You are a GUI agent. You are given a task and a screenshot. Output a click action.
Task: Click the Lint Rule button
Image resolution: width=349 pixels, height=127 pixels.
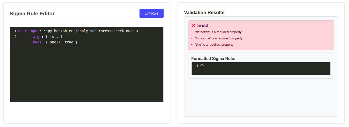pyautogui.click(x=151, y=13)
